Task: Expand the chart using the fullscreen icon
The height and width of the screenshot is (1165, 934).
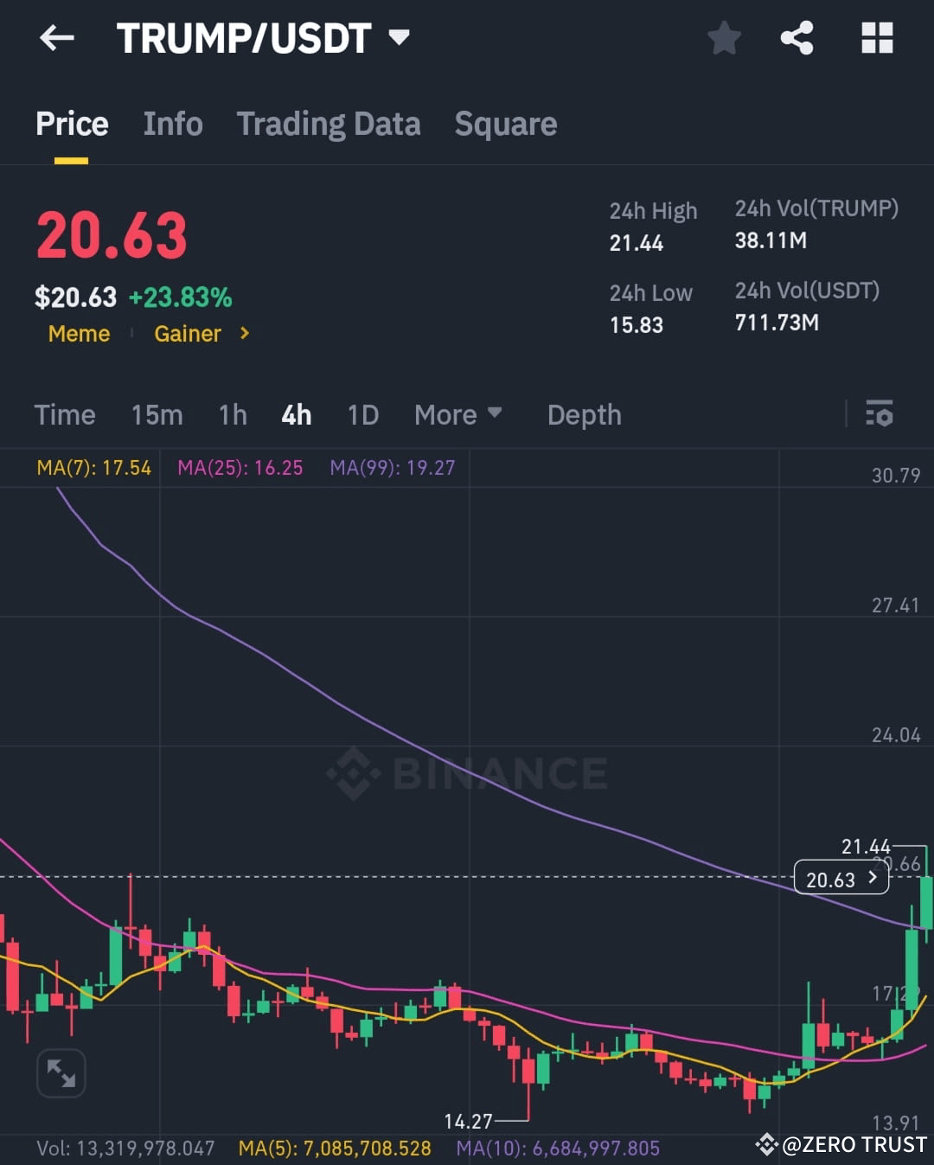Action: pyautogui.click(x=61, y=1072)
